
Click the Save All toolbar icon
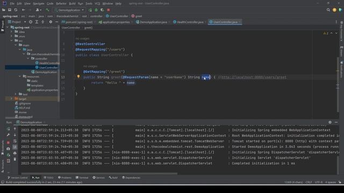point(10,10)
